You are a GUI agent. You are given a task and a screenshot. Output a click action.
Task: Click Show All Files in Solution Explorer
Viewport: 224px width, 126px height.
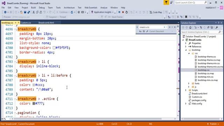(212, 27)
